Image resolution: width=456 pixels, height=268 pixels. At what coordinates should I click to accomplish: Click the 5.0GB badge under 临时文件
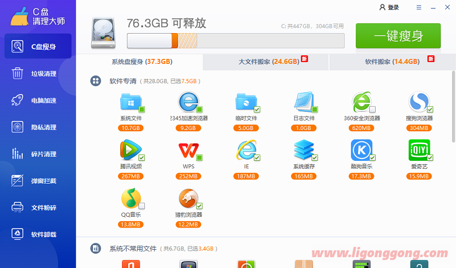[x=246, y=128]
